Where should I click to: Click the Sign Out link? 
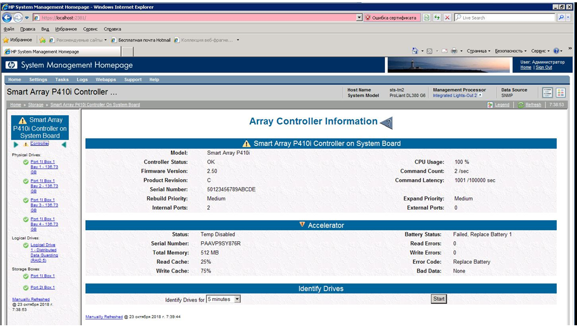click(543, 67)
